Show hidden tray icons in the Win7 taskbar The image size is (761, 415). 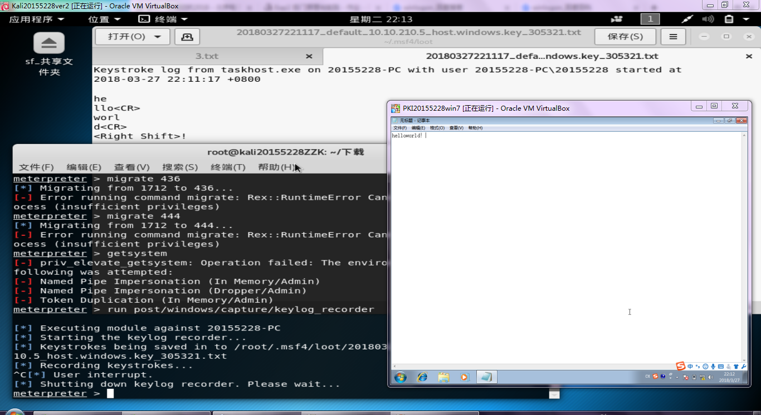677,377
